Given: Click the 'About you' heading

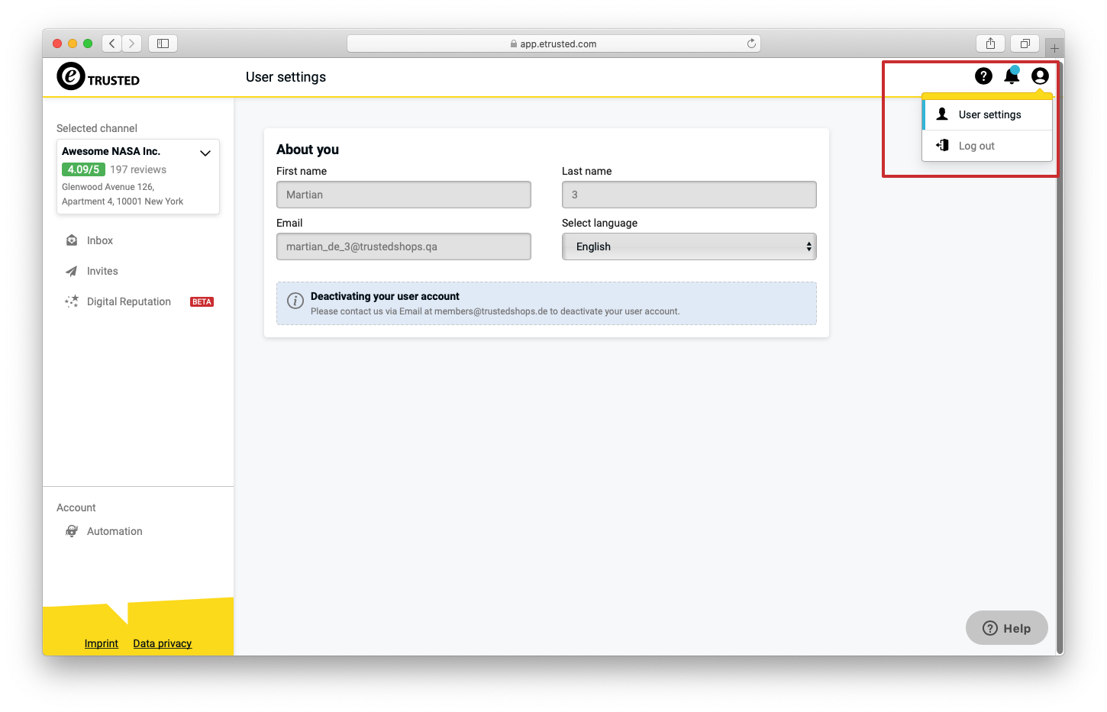Looking at the screenshot, I should [x=308, y=150].
